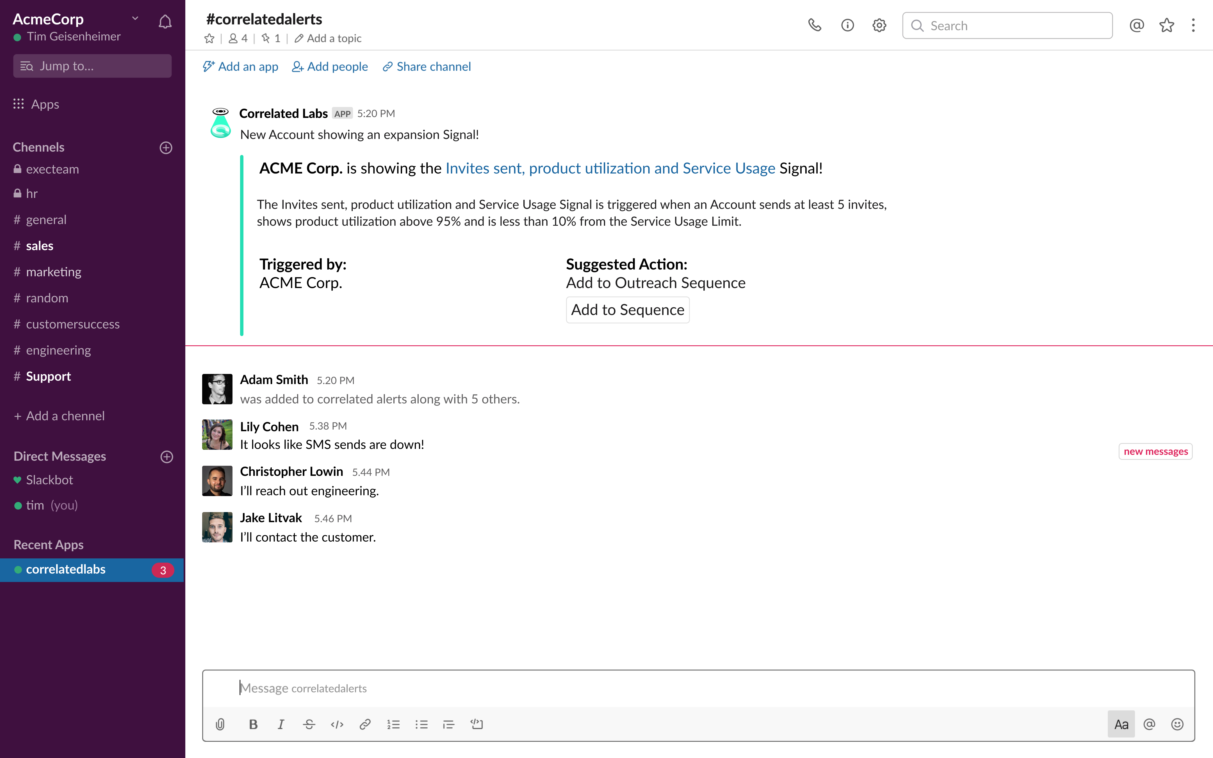Focus the Message correlatedalerts input

coord(698,688)
